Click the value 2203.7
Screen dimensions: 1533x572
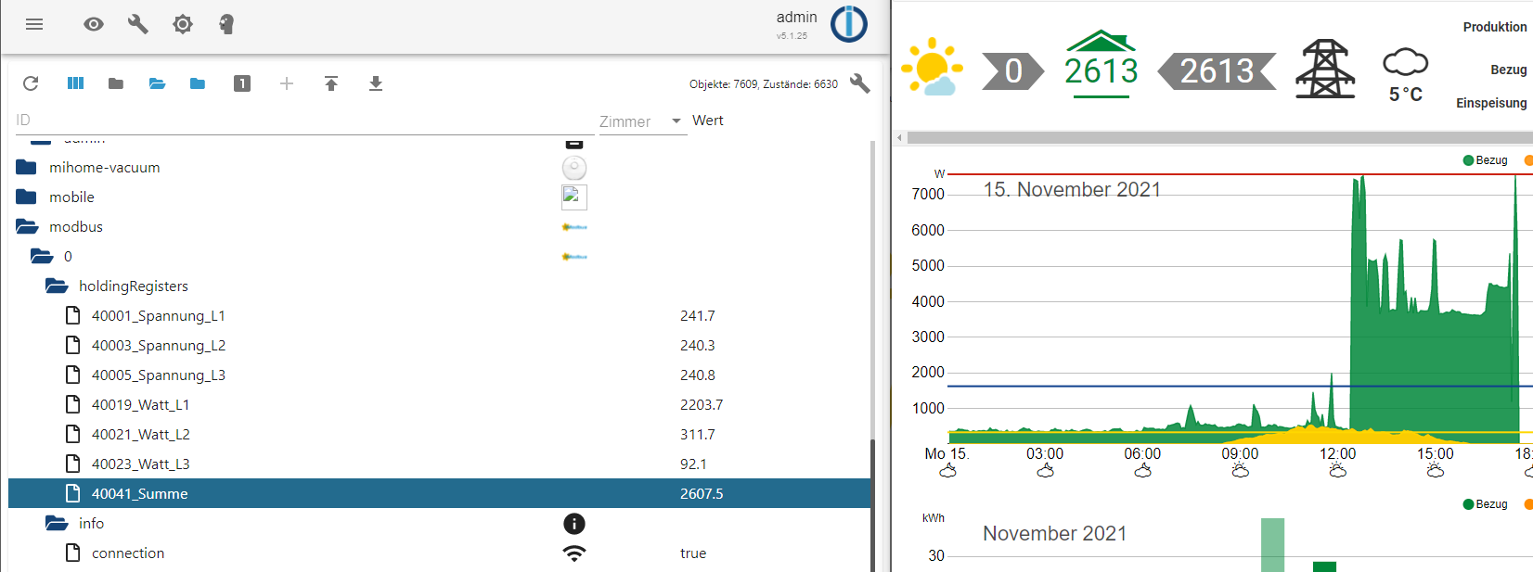coord(702,404)
